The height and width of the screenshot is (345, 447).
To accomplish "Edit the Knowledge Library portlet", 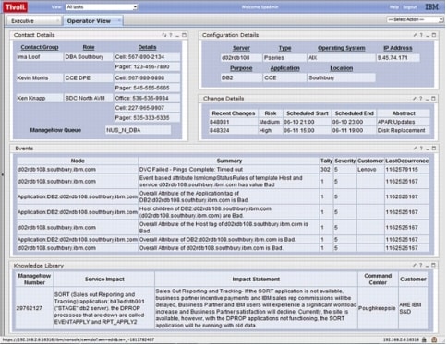I will (415, 265).
